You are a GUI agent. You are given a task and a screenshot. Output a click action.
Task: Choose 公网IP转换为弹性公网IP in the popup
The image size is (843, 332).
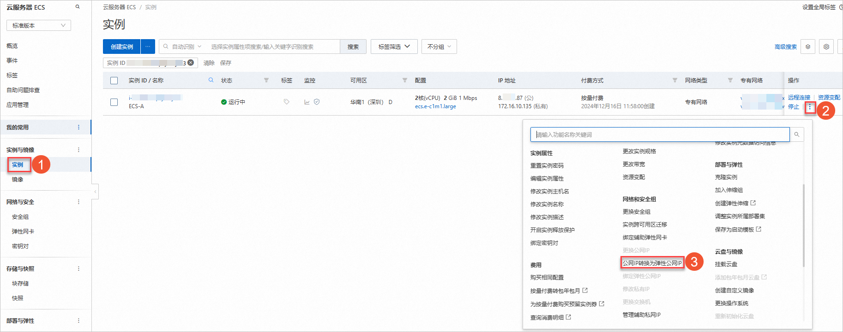point(652,263)
